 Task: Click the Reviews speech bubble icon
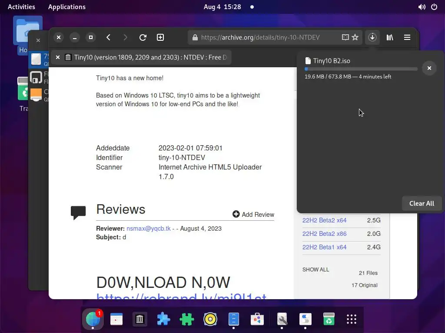[78, 212]
